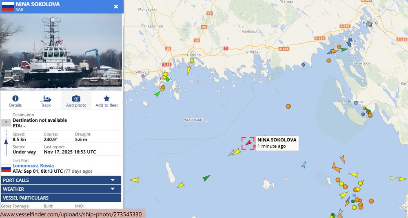The image size is (408, 218).
Task: Open the Lomonosov, Russia port link
Action: [x=33, y=166]
